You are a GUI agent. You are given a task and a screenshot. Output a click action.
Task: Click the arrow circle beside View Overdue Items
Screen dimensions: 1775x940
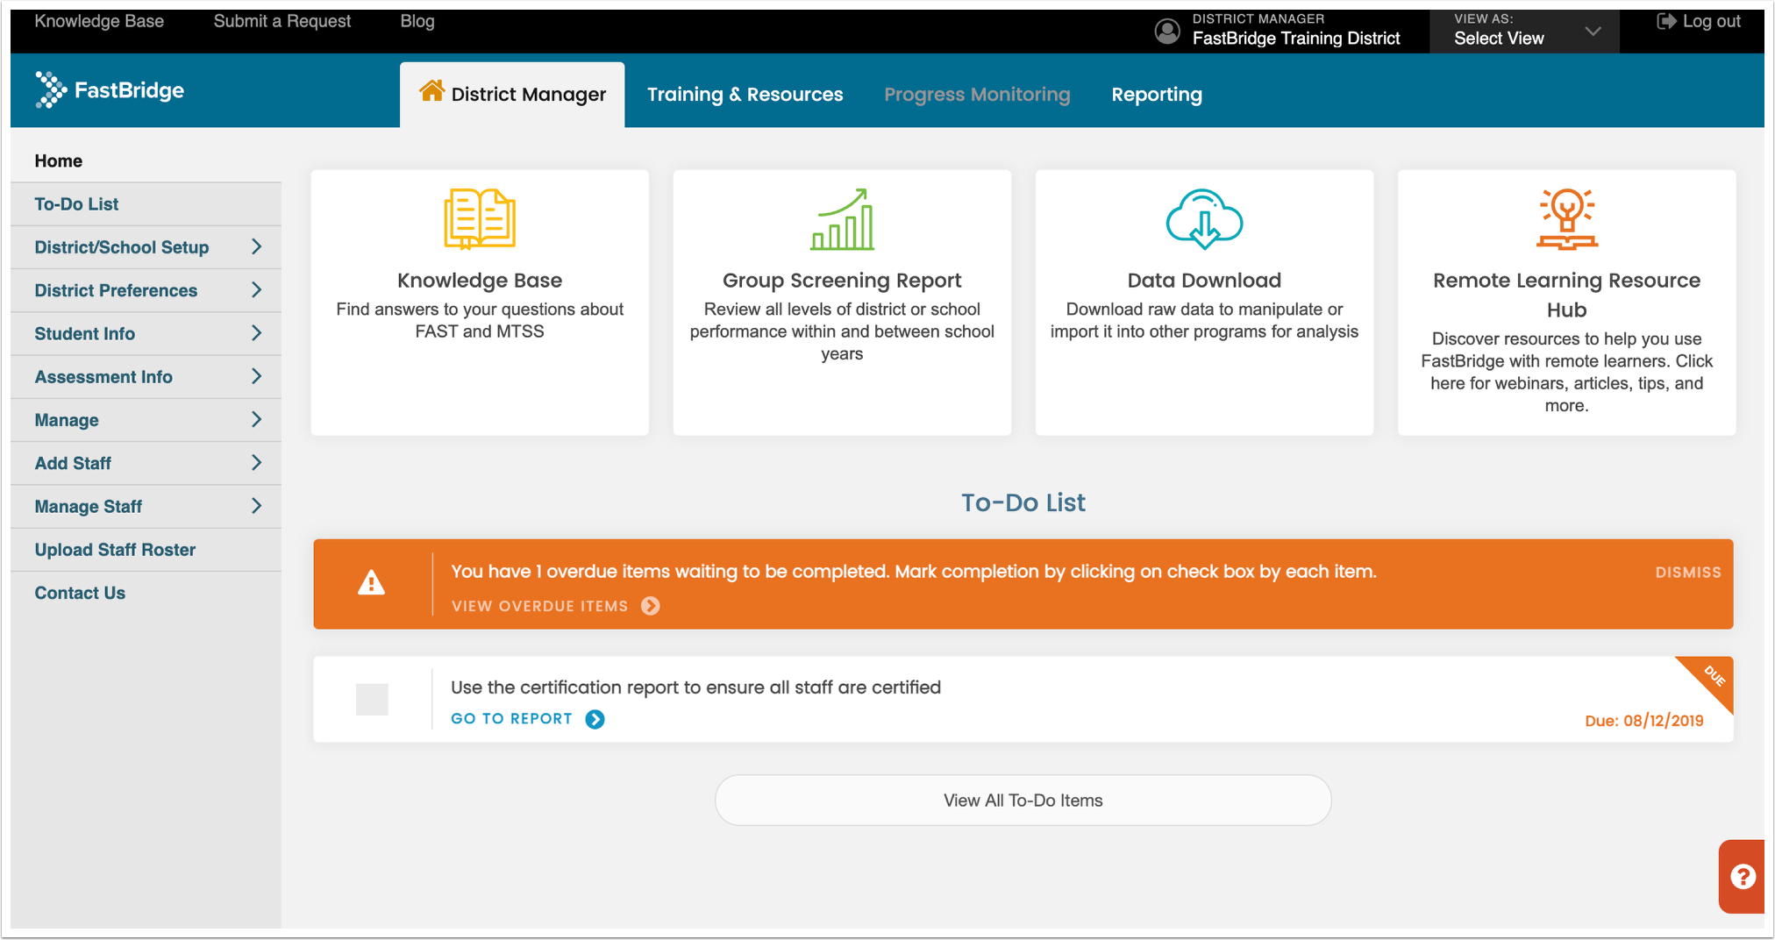click(x=651, y=606)
